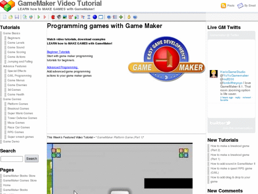This screenshot has height=194, width=258.
Task: Open the Beginners tutorials category
Action: tap(14, 38)
